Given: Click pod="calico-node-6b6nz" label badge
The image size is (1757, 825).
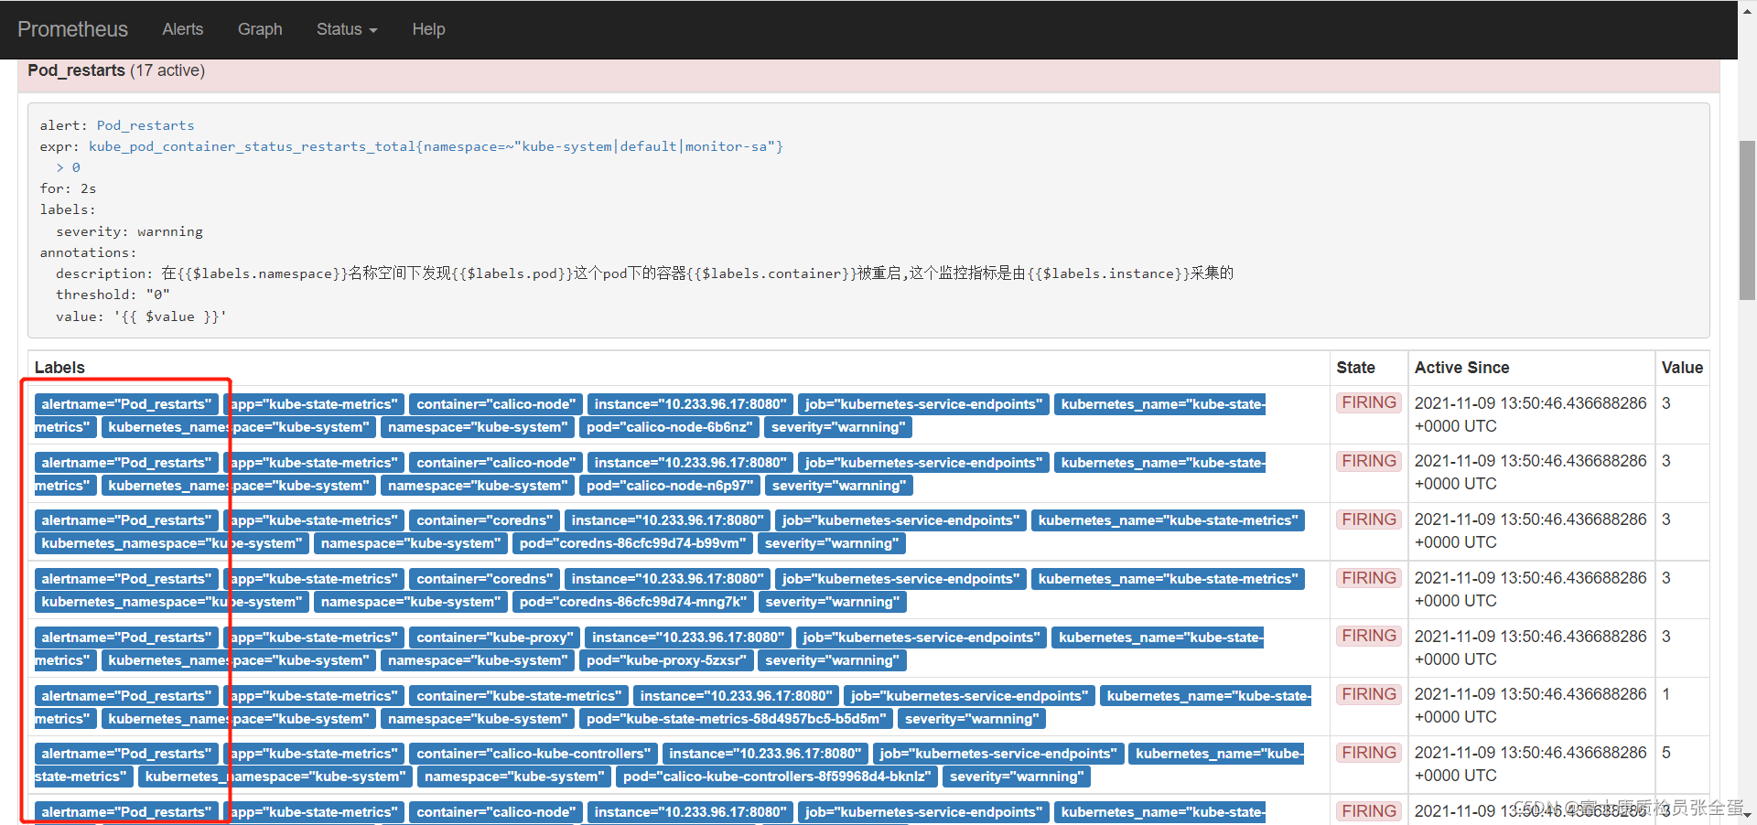Looking at the screenshot, I should click(670, 427).
